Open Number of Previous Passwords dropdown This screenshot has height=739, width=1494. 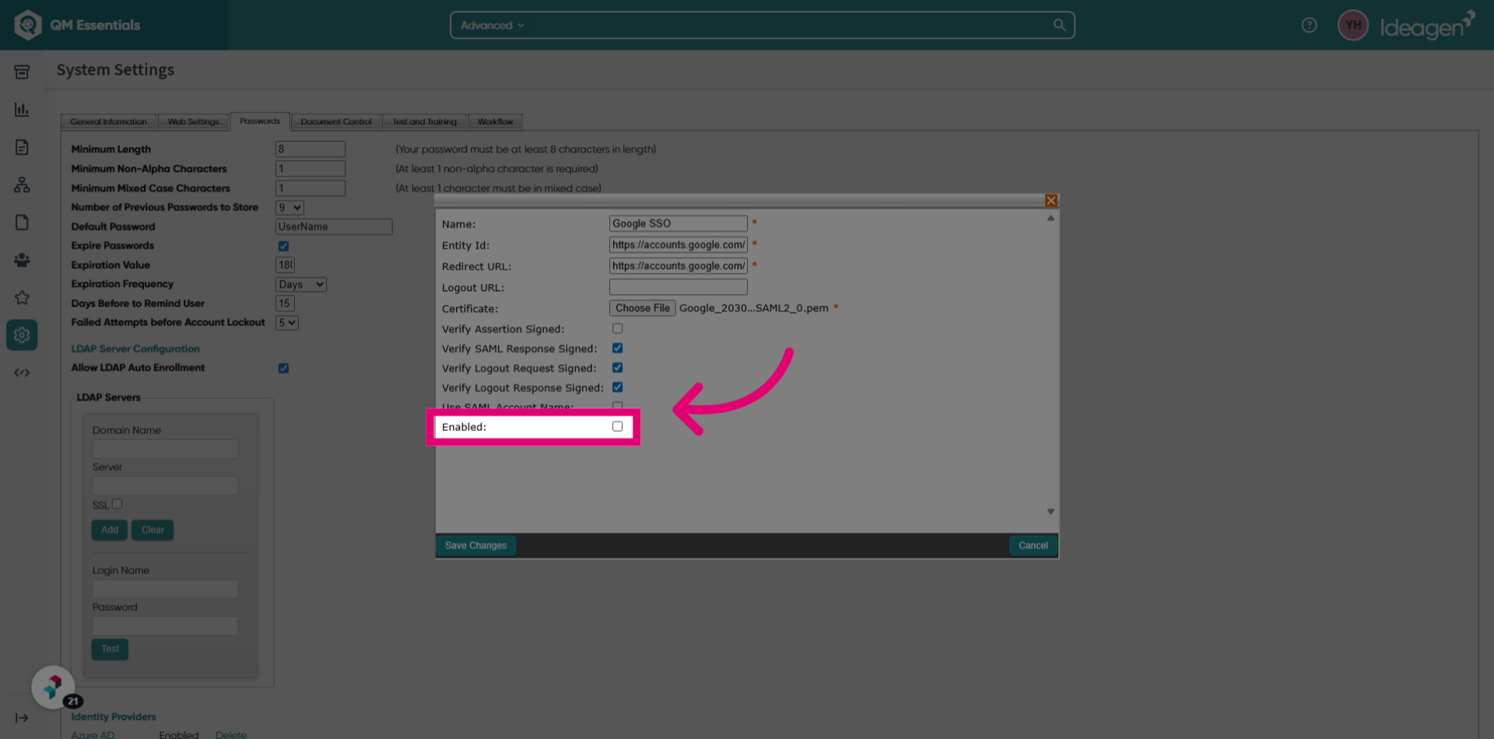click(289, 208)
